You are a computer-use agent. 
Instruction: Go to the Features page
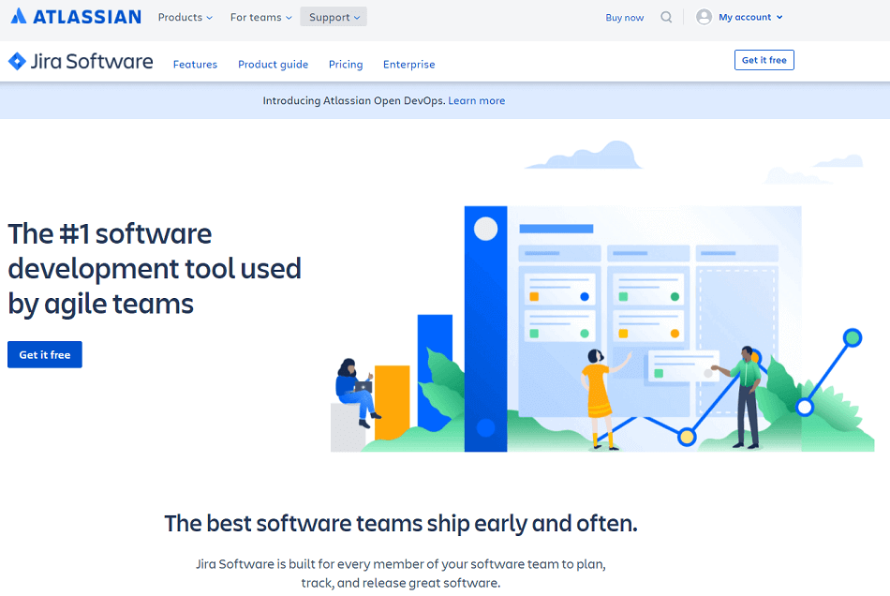click(x=195, y=64)
